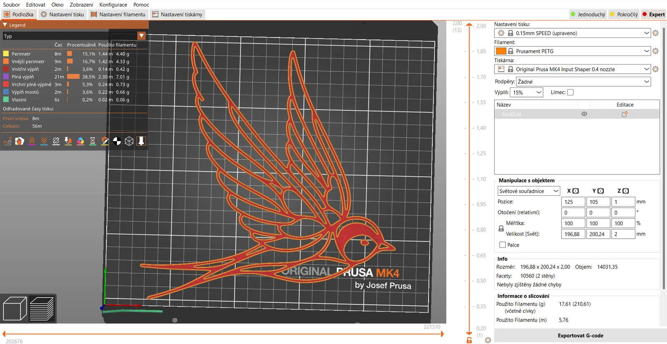Image resolution: width=667 pixels, height=344 pixels.
Task: Open Editovat menu
Action: pyautogui.click(x=35, y=5)
